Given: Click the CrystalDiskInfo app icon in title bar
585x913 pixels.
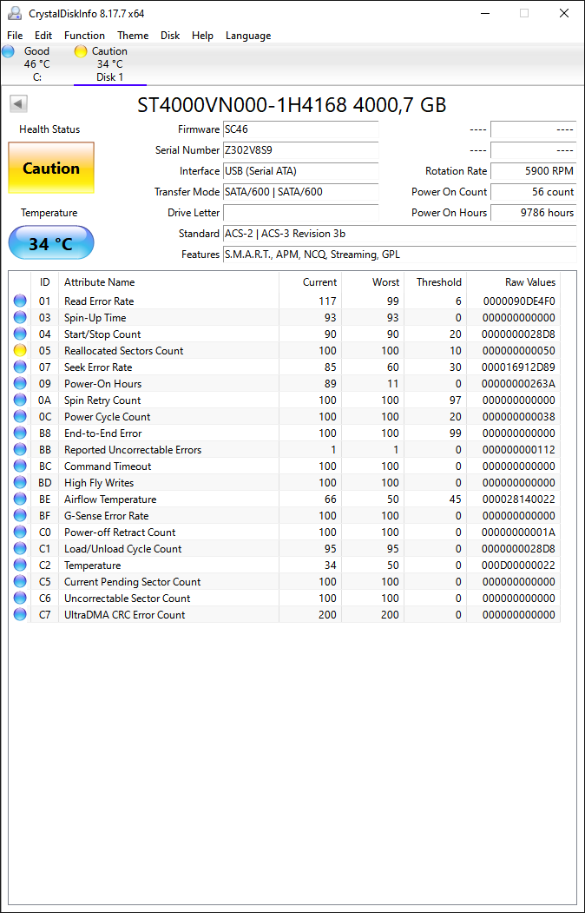Looking at the screenshot, I should pos(14,13).
